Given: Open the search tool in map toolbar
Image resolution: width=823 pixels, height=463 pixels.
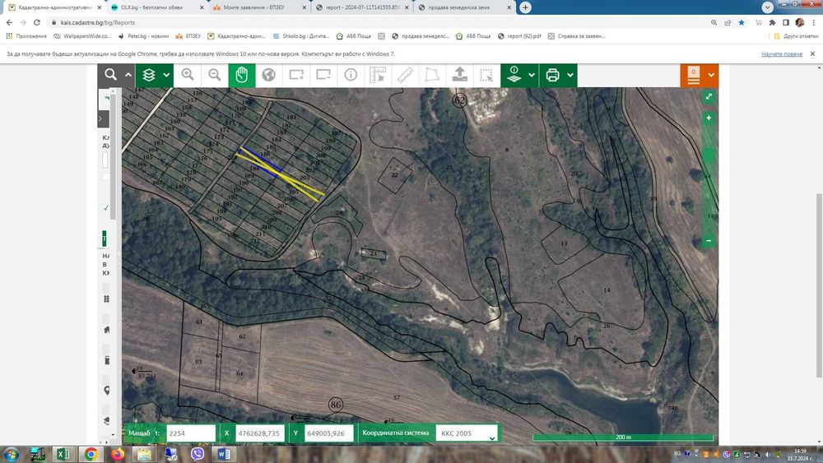Looking at the screenshot, I should (x=110, y=75).
